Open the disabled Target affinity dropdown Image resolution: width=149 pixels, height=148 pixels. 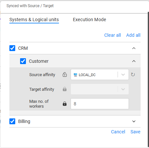(100, 89)
